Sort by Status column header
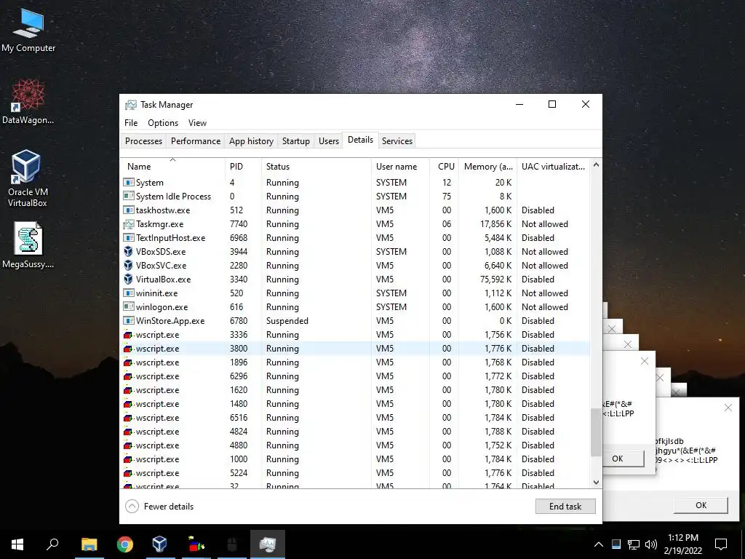This screenshot has height=559, width=745. pyautogui.click(x=316, y=167)
